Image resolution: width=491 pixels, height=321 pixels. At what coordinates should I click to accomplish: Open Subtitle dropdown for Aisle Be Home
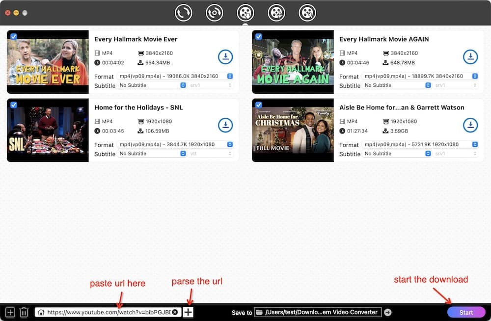[397, 154]
